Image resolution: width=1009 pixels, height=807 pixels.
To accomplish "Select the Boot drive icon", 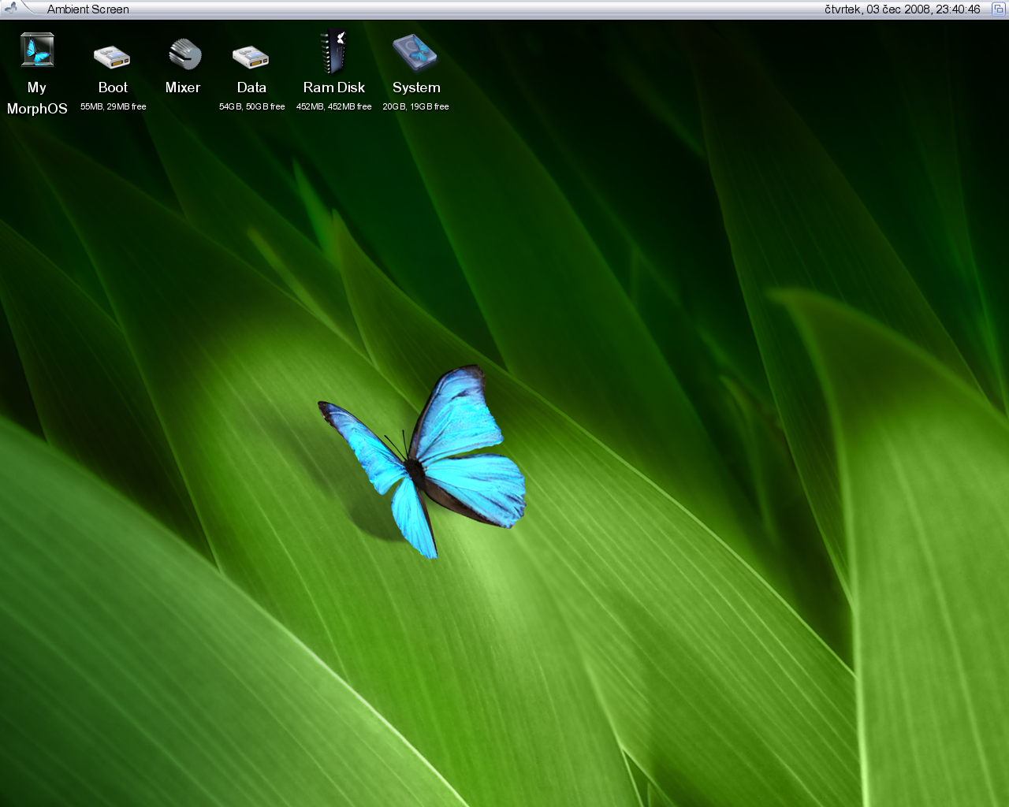I will (x=112, y=57).
